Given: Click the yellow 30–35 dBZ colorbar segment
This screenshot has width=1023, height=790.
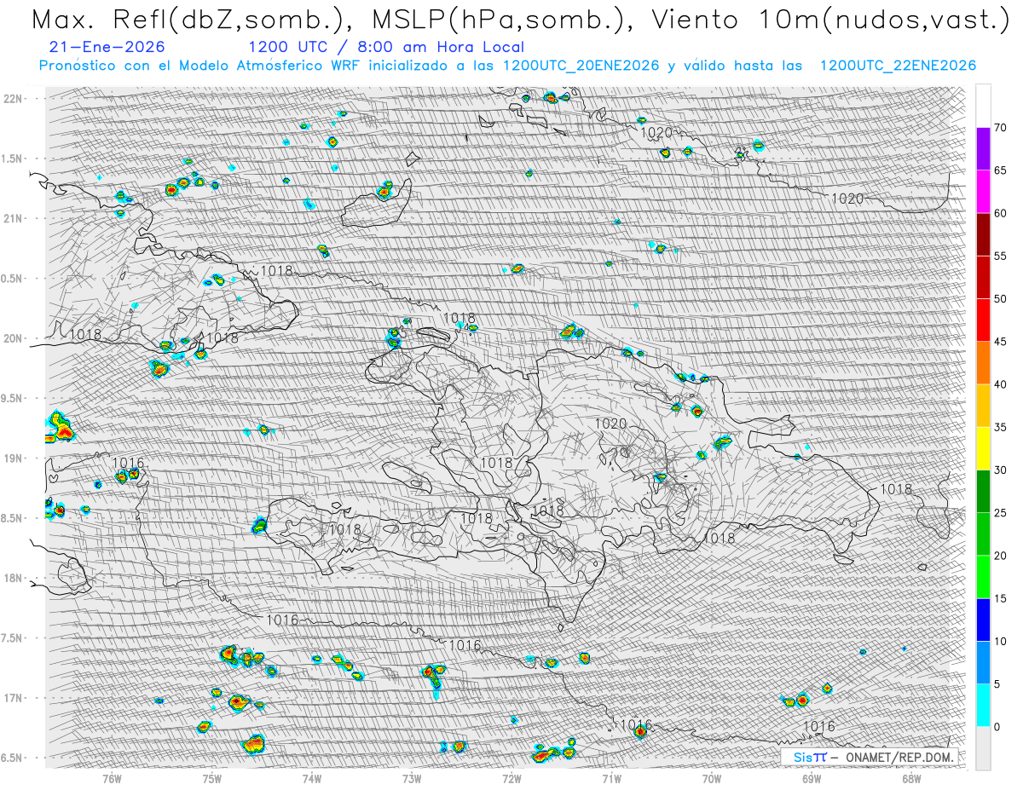Looking at the screenshot, I should click(983, 448).
